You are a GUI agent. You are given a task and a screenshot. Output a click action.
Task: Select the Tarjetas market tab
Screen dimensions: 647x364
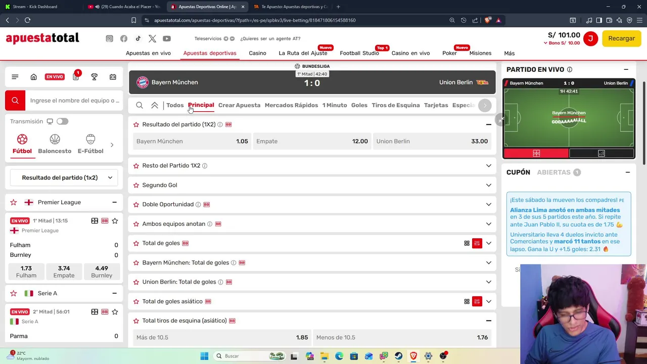436,105
